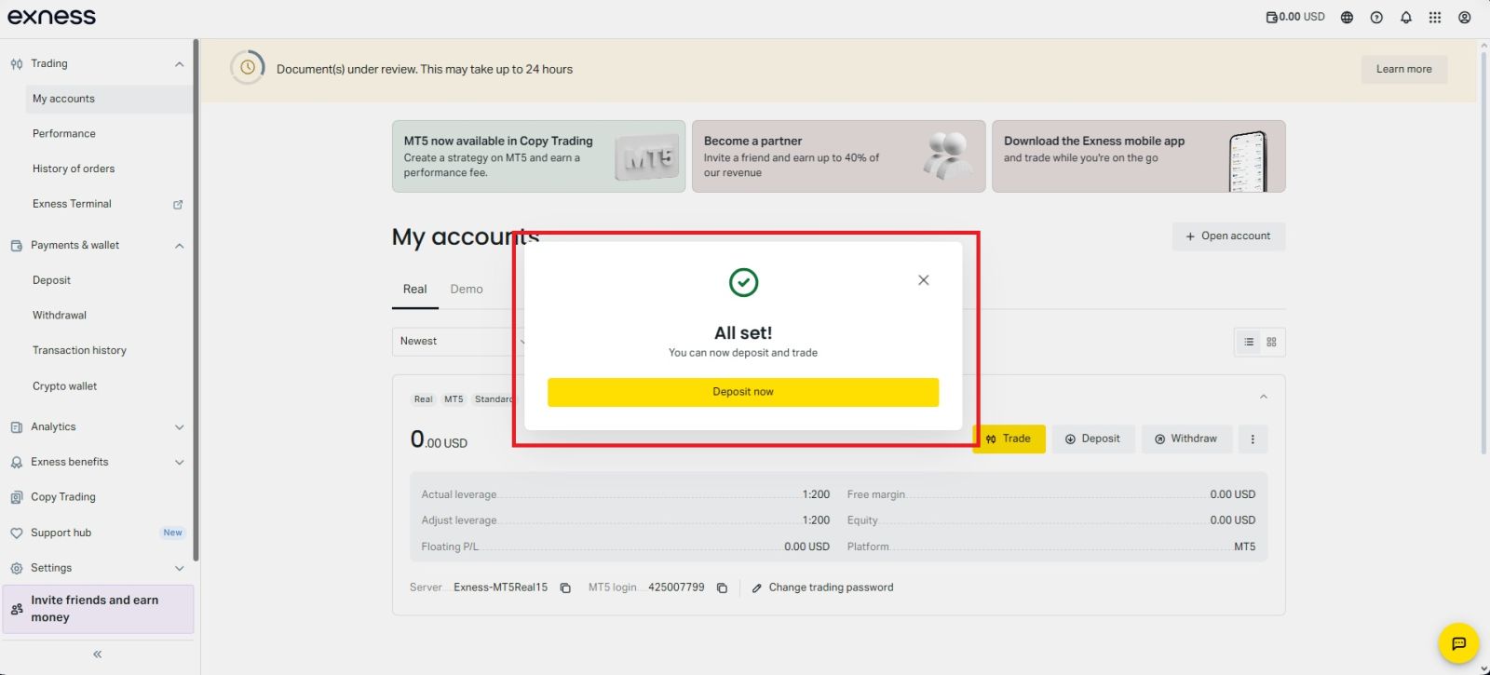
Task: Click the yellow Deposit now button
Action: click(x=742, y=392)
